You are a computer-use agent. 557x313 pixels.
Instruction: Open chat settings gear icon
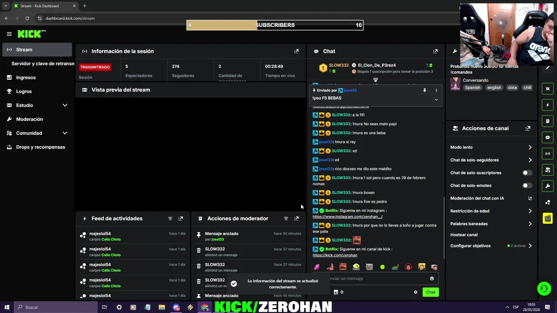tap(416, 292)
